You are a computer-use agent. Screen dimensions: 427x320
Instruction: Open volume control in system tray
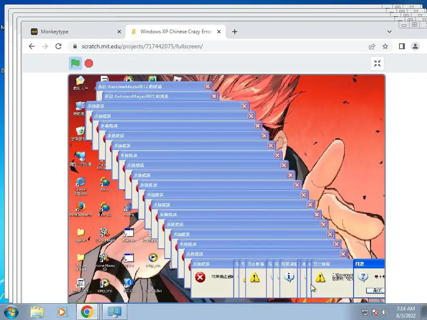click(x=384, y=312)
